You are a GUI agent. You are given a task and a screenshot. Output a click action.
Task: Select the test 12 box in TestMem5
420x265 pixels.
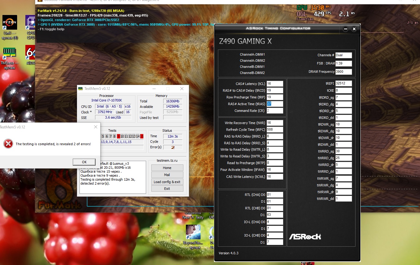[130, 136]
